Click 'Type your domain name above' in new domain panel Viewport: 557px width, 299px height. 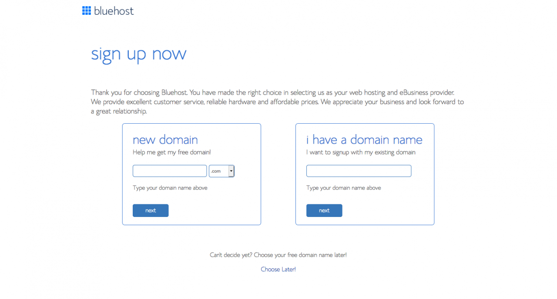[x=170, y=188]
